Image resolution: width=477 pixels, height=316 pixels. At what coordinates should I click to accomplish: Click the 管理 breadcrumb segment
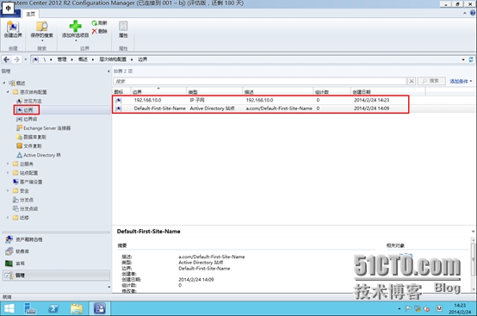pos(62,59)
